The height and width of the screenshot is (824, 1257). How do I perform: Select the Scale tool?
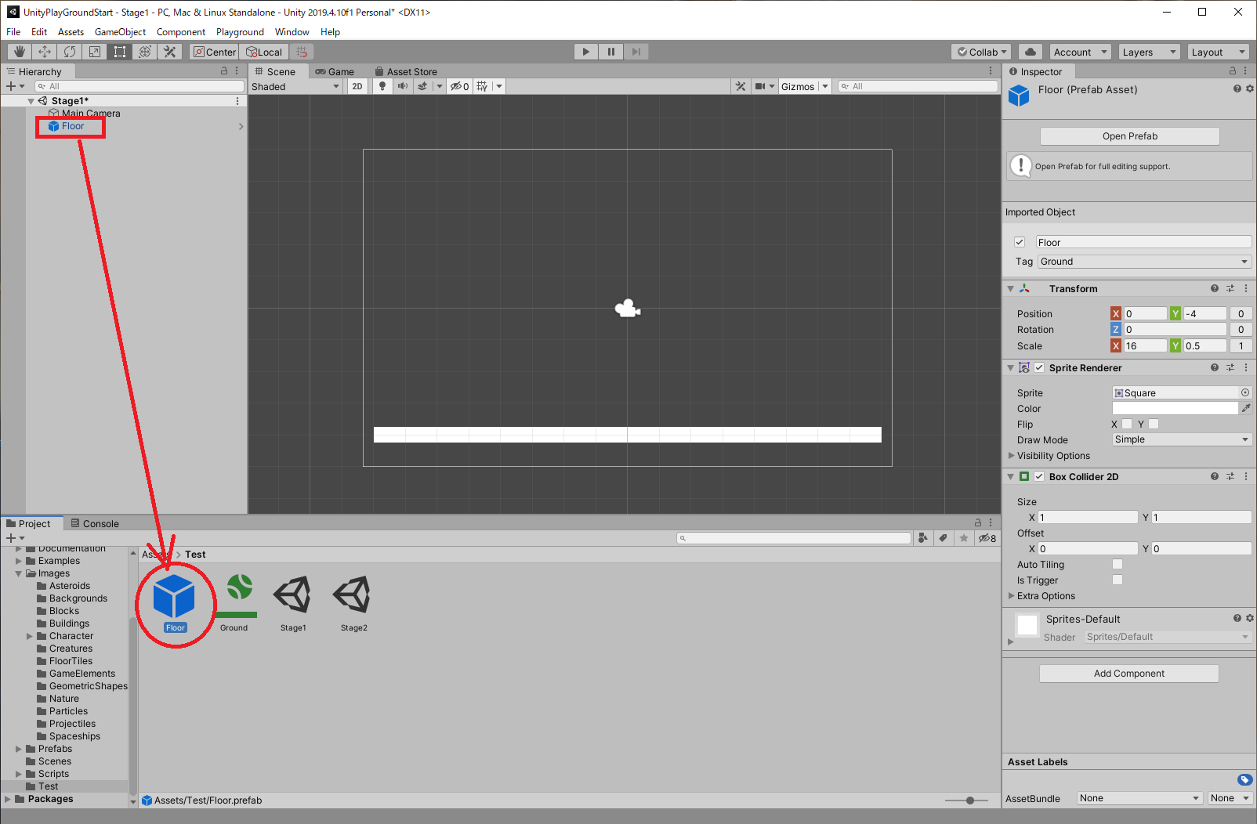[95, 52]
